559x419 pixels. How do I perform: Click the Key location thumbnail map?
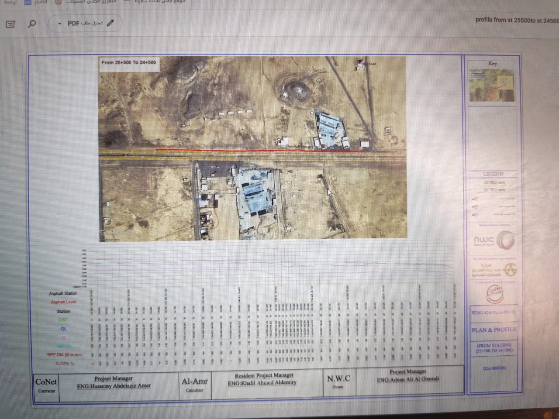[x=492, y=85]
